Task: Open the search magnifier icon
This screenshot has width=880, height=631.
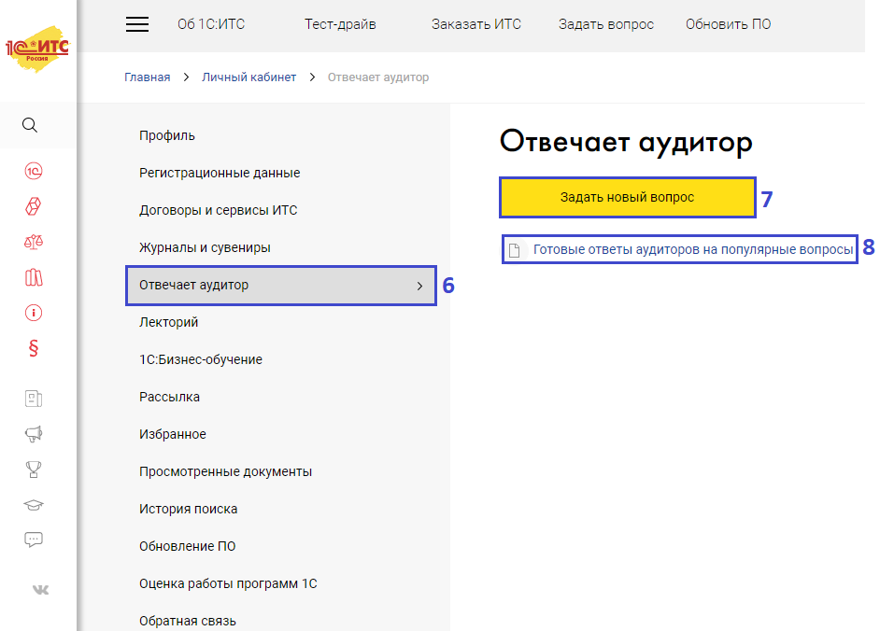Action: [31, 125]
